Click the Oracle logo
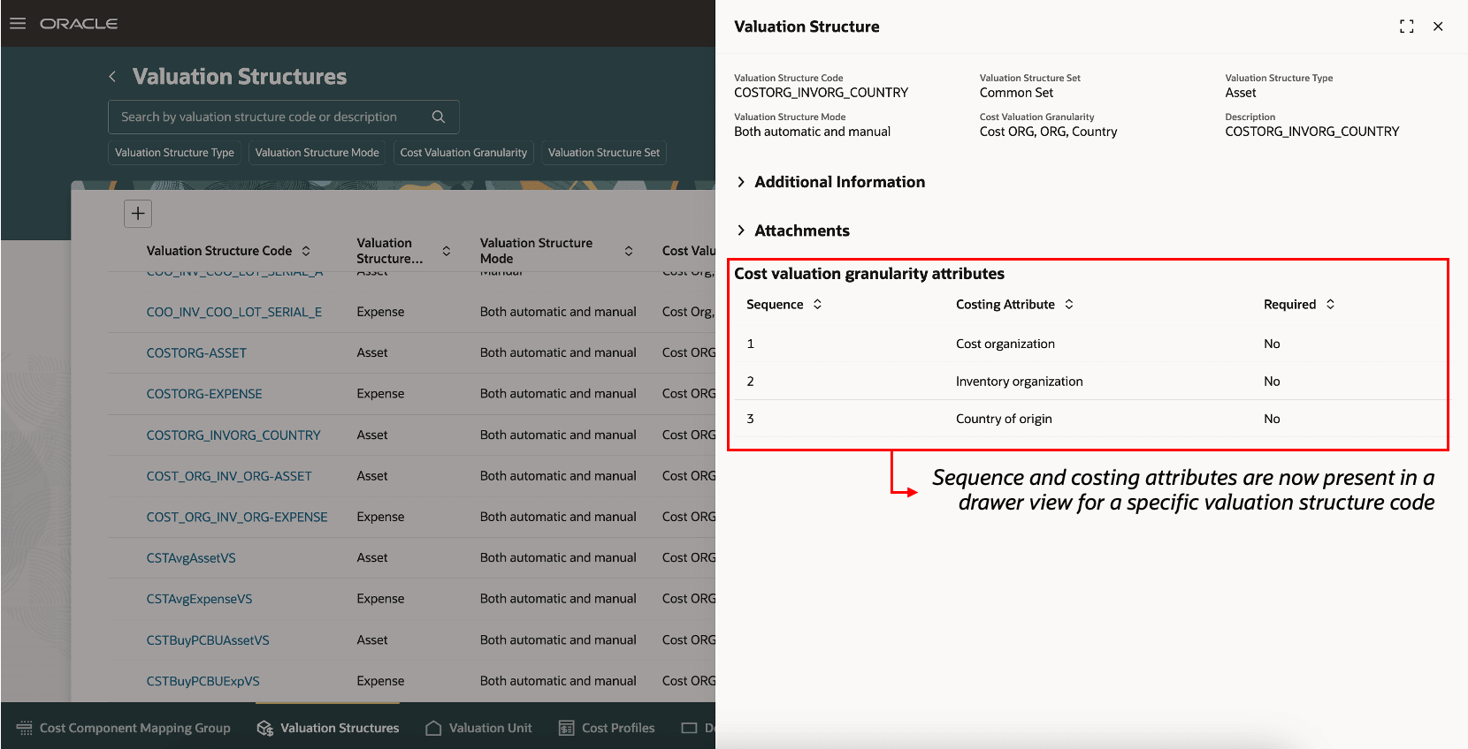Viewport: 1468px width, 749px height. click(79, 24)
